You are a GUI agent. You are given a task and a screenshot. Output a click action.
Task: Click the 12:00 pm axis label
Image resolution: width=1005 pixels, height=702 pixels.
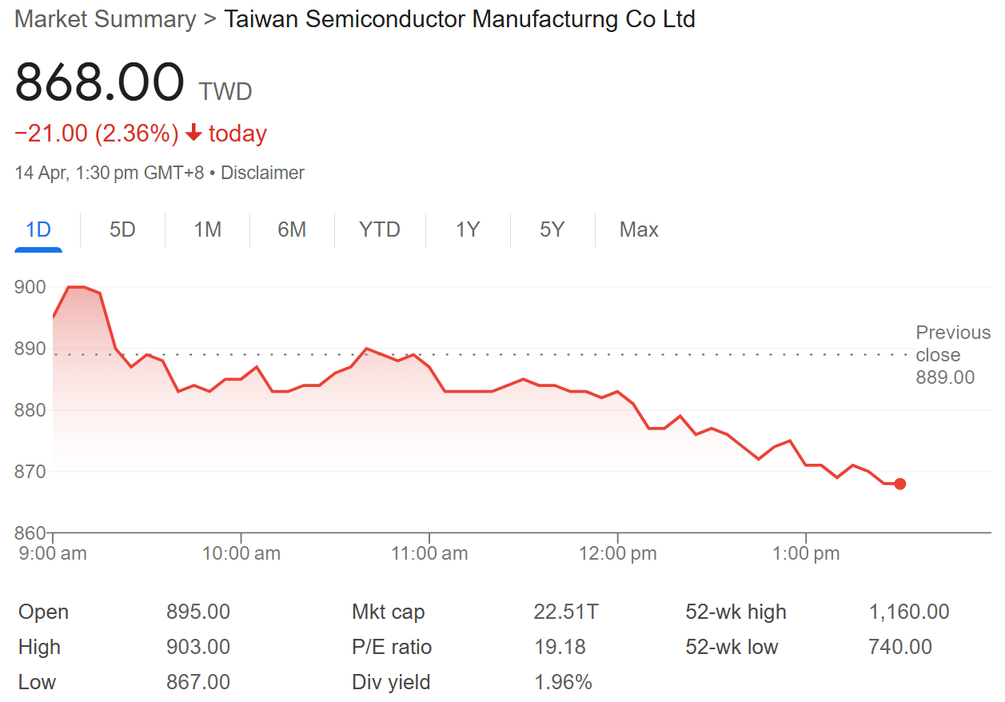click(x=617, y=553)
